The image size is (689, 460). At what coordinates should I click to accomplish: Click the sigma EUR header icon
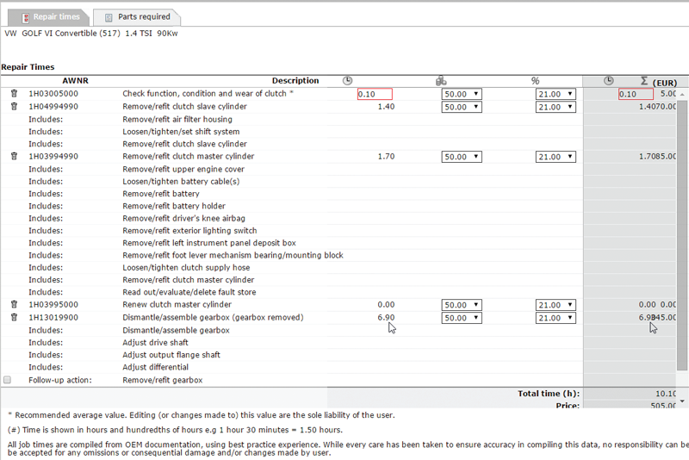644,81
